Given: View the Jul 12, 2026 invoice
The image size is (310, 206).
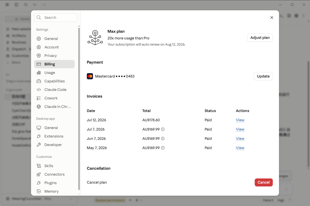Looking at the screenshot, I should [x=240, y=120].
